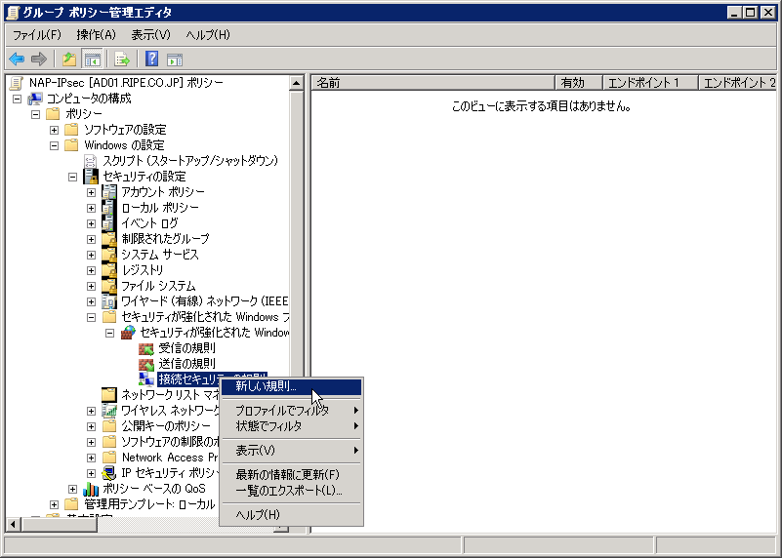Select the 受信の規則 tree item
The width and height of the screenshot is (782, 558).
click(187, 347)
